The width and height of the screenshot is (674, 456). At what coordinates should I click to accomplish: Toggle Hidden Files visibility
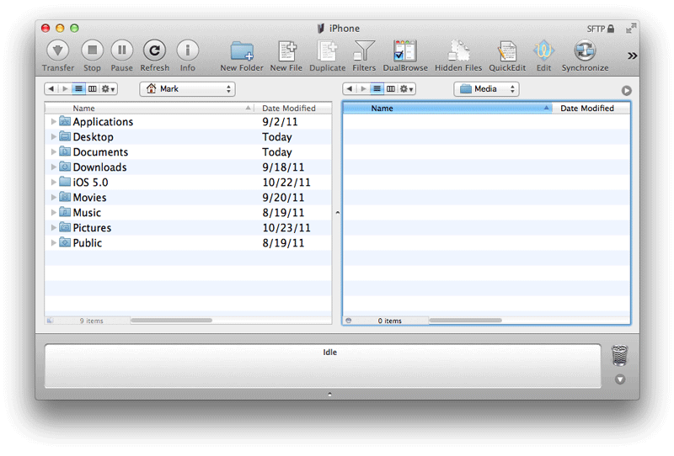[458, 51]
